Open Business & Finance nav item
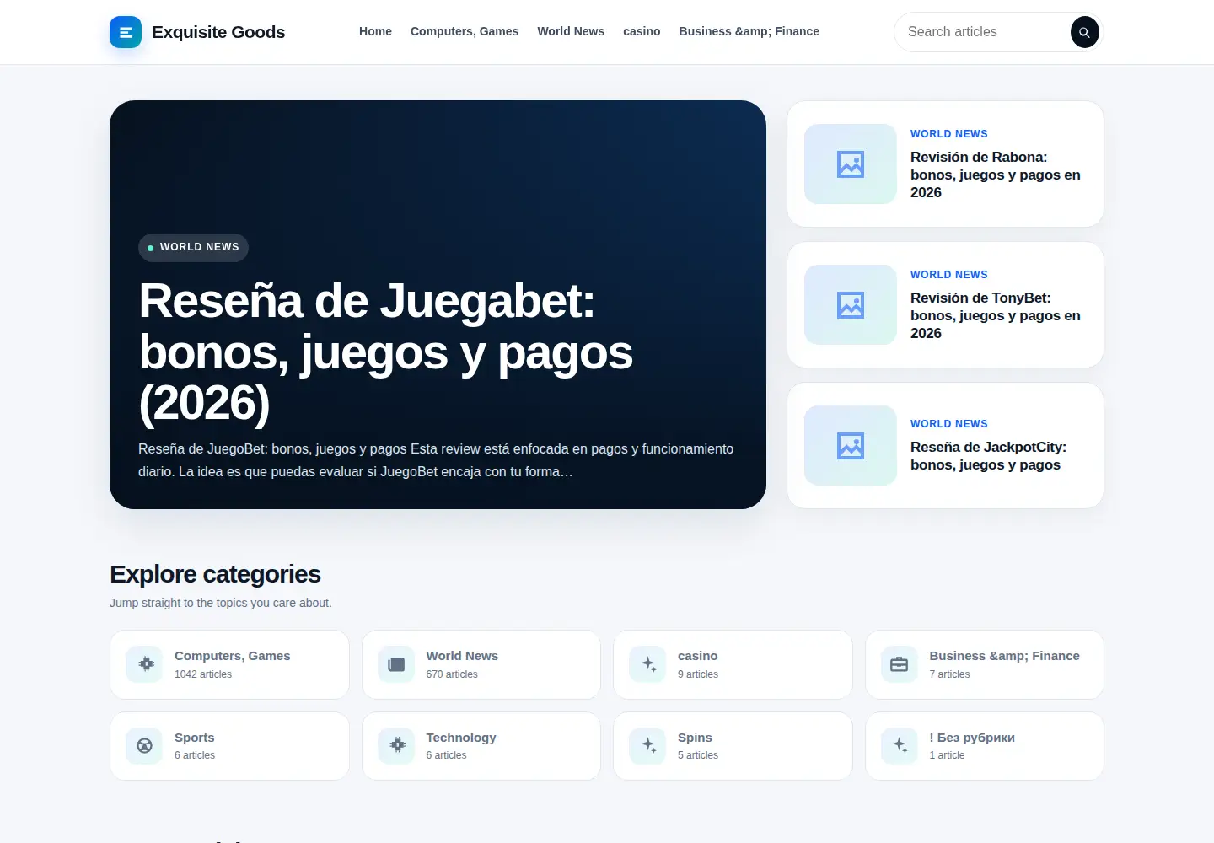1214x843 pixels. click(749, 31)
